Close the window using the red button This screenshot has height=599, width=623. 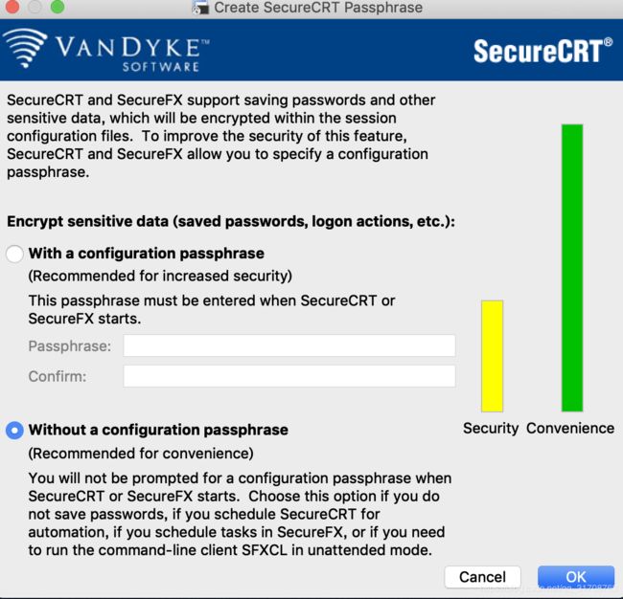pos(12,7)
